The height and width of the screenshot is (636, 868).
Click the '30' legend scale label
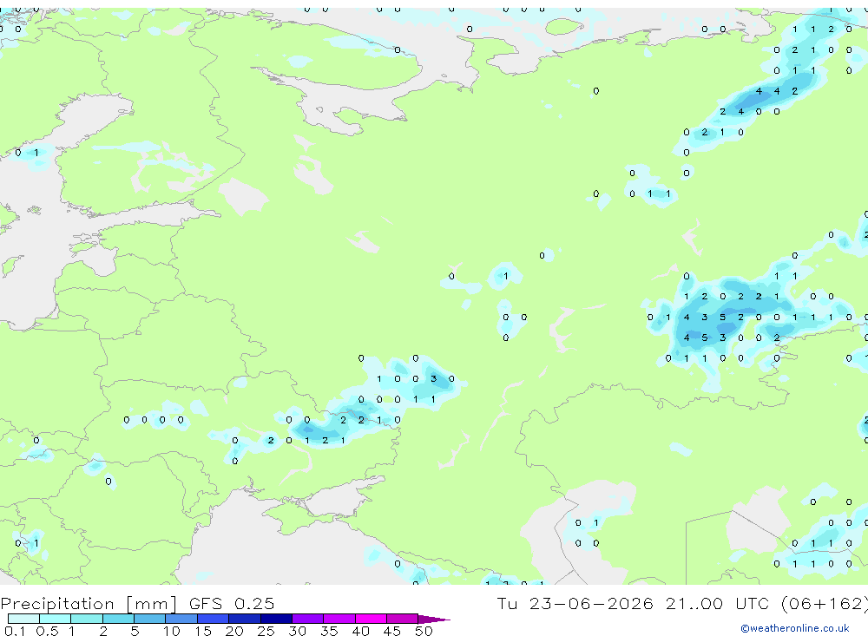click(x=297, y=631)
